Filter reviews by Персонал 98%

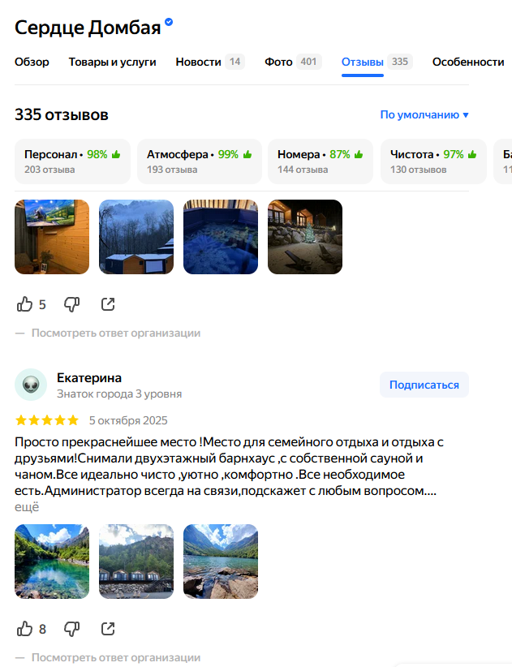click(x=73, y=161)
